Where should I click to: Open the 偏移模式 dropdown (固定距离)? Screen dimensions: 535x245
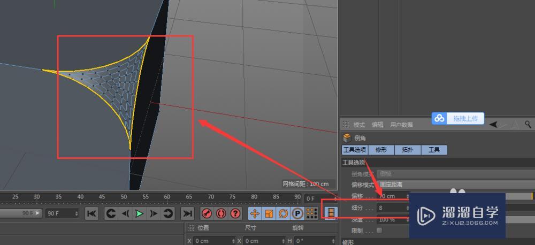point(456,185)
